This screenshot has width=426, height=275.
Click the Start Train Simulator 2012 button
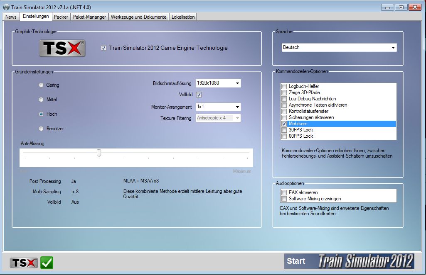[x=350, y=261]
